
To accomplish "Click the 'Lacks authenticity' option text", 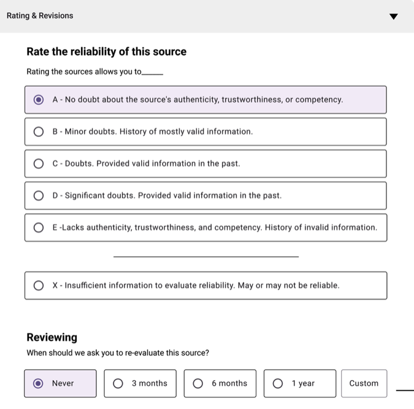I will [215, 227].
